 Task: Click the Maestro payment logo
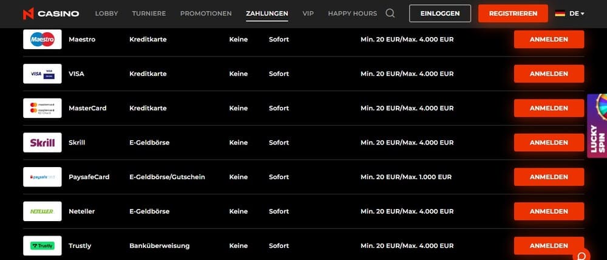tap(42, 39)
